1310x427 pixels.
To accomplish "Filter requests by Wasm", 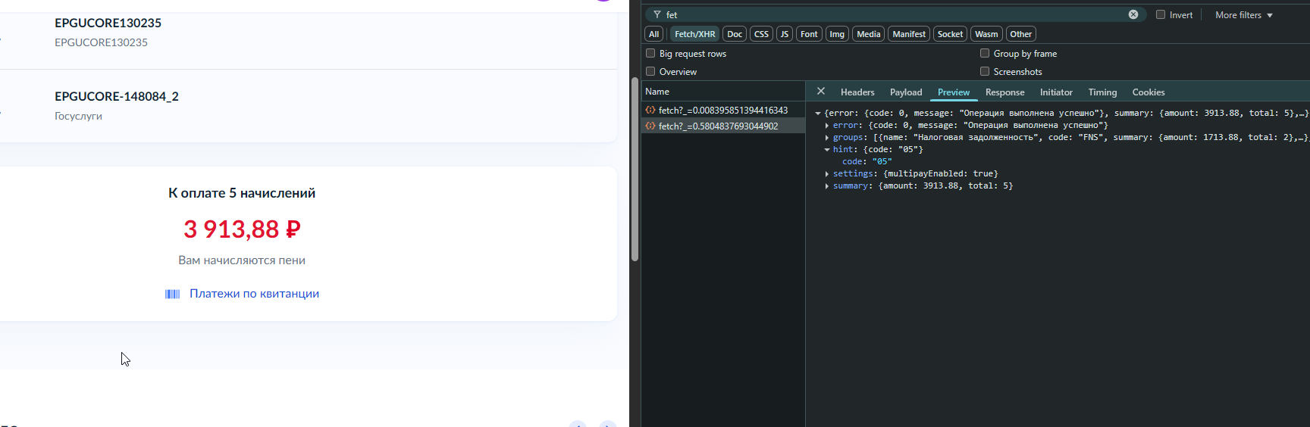I will 986,34.
